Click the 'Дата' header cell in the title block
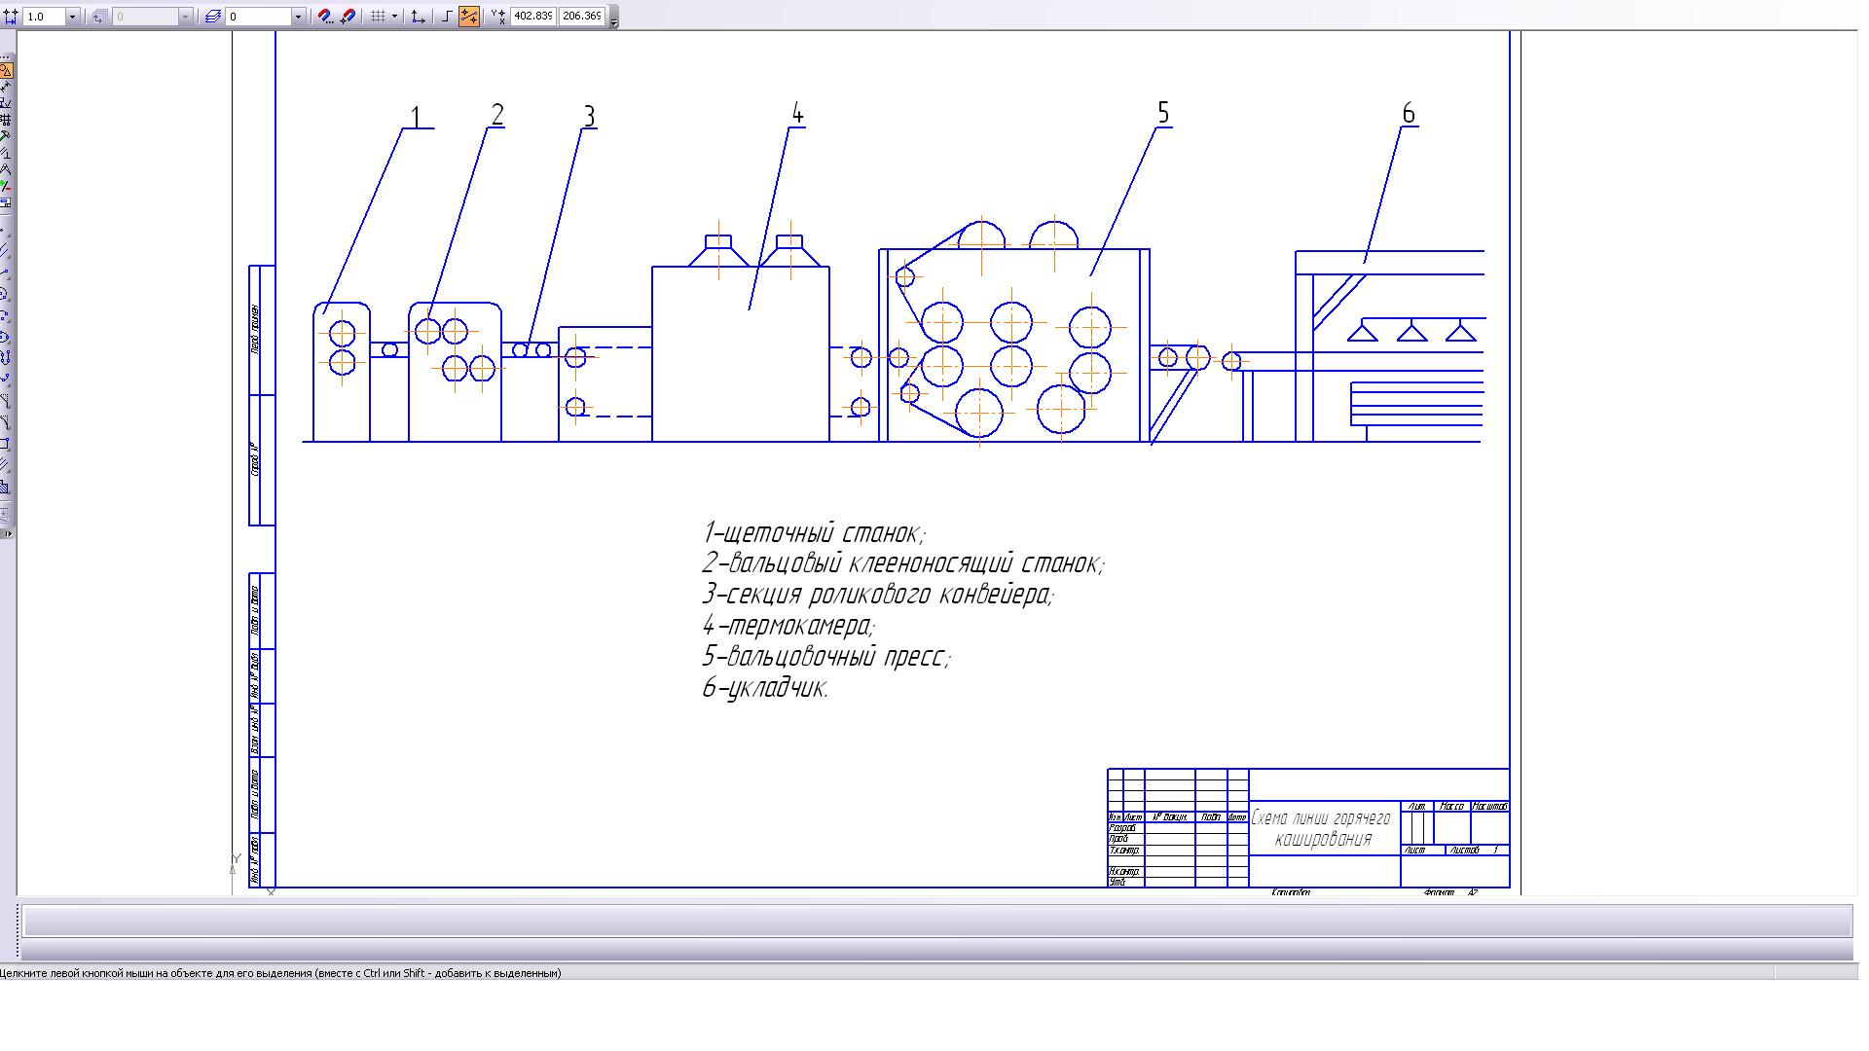The width and height of the screenshot is (1869, 1051). point(1237,817)
